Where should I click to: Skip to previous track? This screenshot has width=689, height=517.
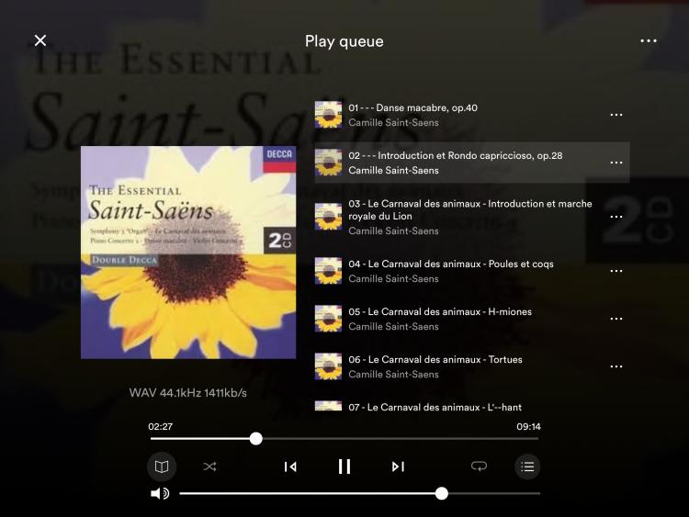[x=290, y=466]
